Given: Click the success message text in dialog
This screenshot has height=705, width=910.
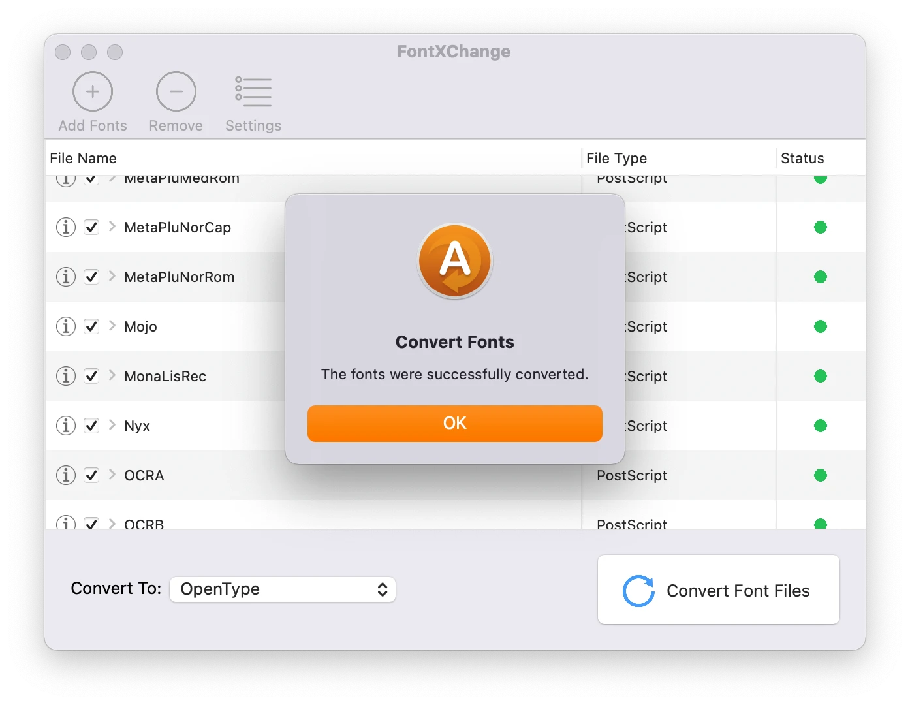Looking at the screenshot, I should click(x=455, y=374).
